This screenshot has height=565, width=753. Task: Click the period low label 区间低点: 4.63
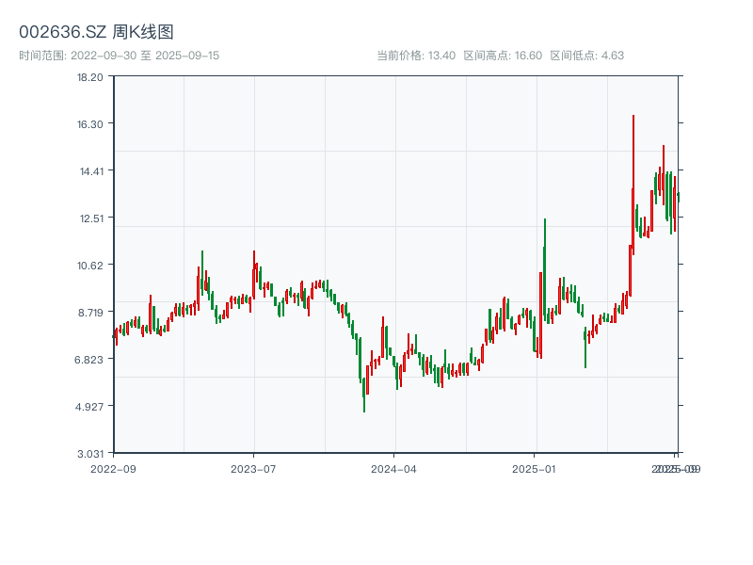click(x=586, y=56)
